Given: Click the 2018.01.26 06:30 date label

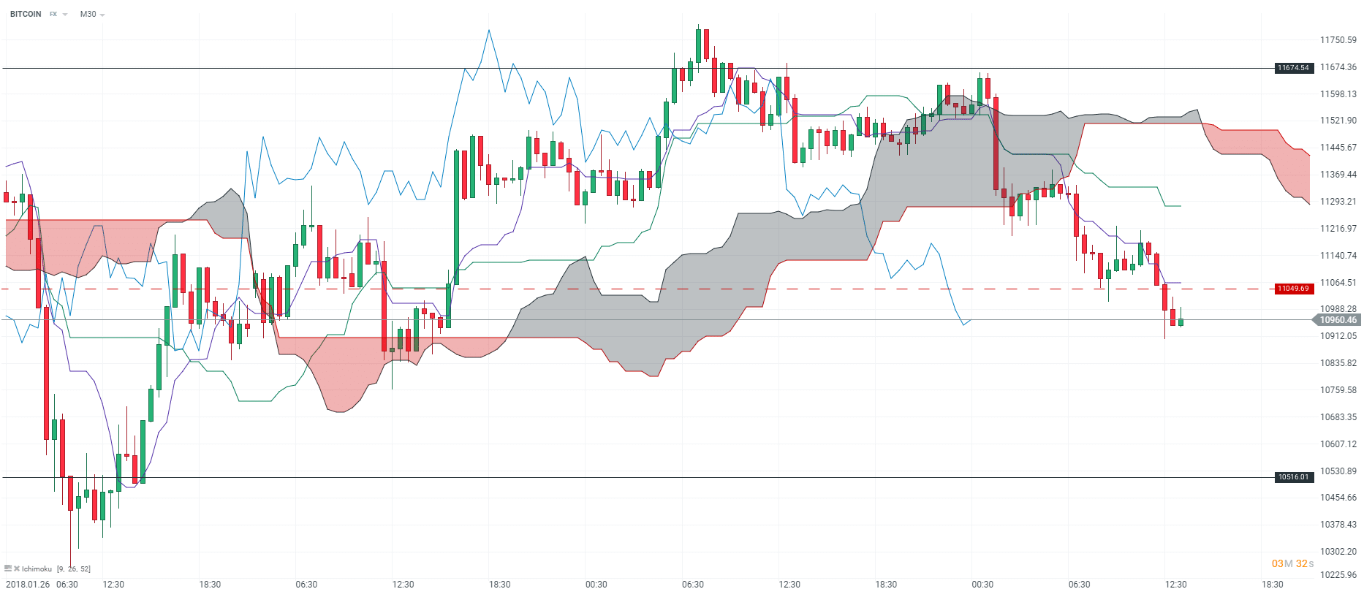Looking at the screenshot, I should (42, 585).
